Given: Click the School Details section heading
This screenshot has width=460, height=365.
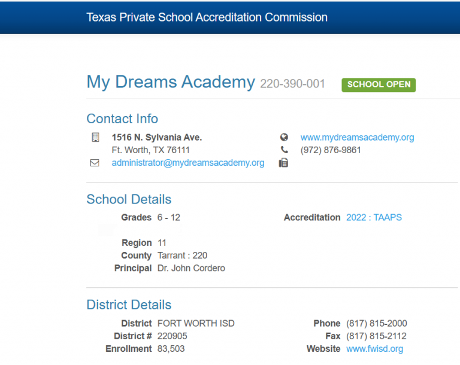Looking at the screenshot, I should (x=129, y=199).
